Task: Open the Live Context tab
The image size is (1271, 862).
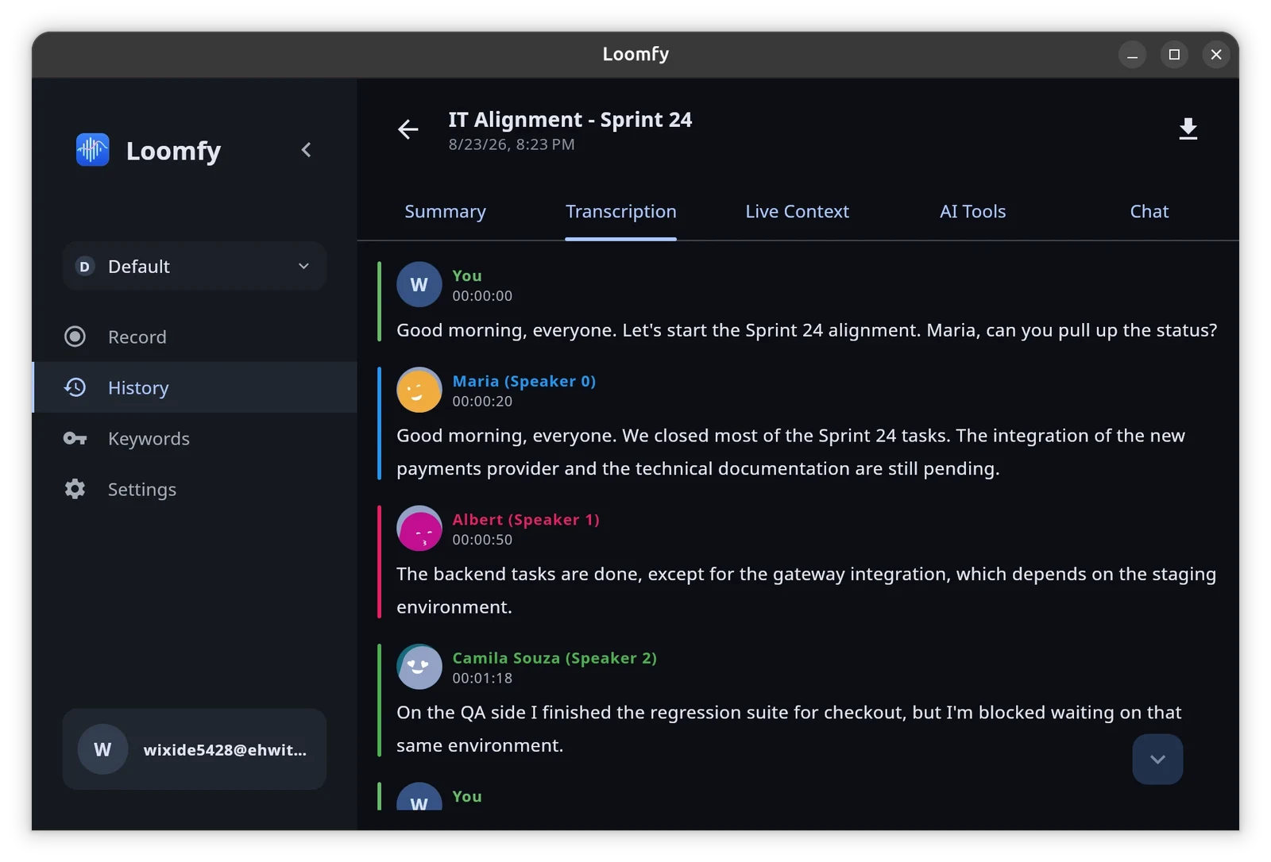Action: point(797,212)
